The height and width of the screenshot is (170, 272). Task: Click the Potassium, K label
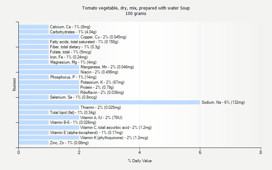pos(102,82)
